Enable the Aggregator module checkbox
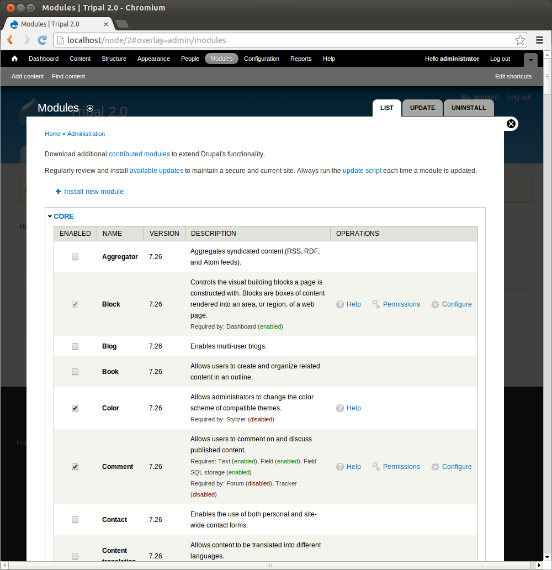This screenshot has width=552, height=570. [75, 257]
